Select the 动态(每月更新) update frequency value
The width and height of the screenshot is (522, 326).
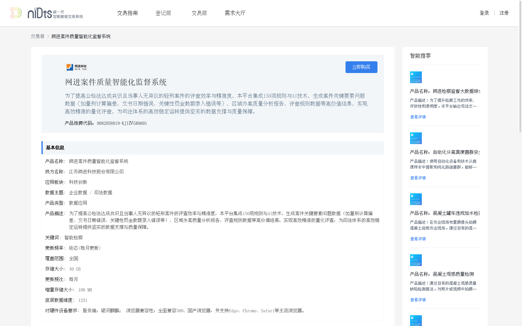click(85, 248)
